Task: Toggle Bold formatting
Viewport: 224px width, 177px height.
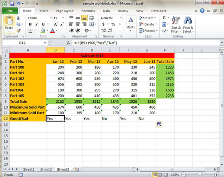Action: pyautogui.click(x=30, y=24)
